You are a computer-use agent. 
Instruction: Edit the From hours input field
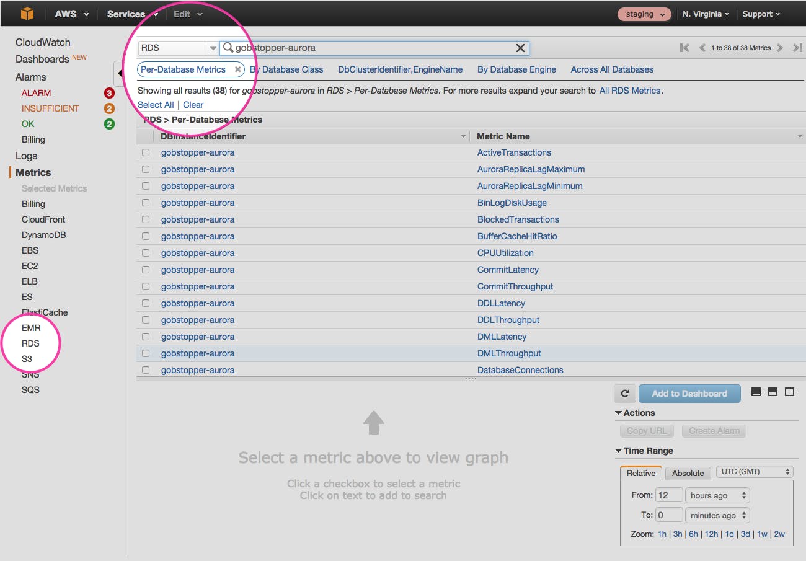(x=669, y=495)
